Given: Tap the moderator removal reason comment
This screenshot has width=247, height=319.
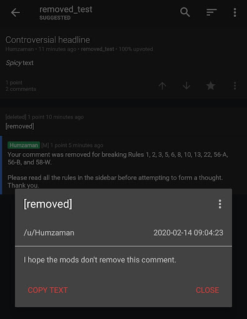Looking at the screenshot, I should [118, 169].
